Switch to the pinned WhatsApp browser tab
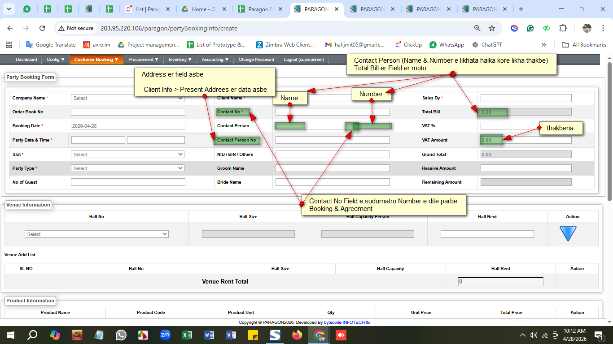 (x=26, y=9)
